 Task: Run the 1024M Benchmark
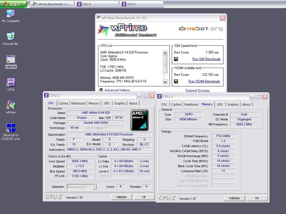(204, 81)
